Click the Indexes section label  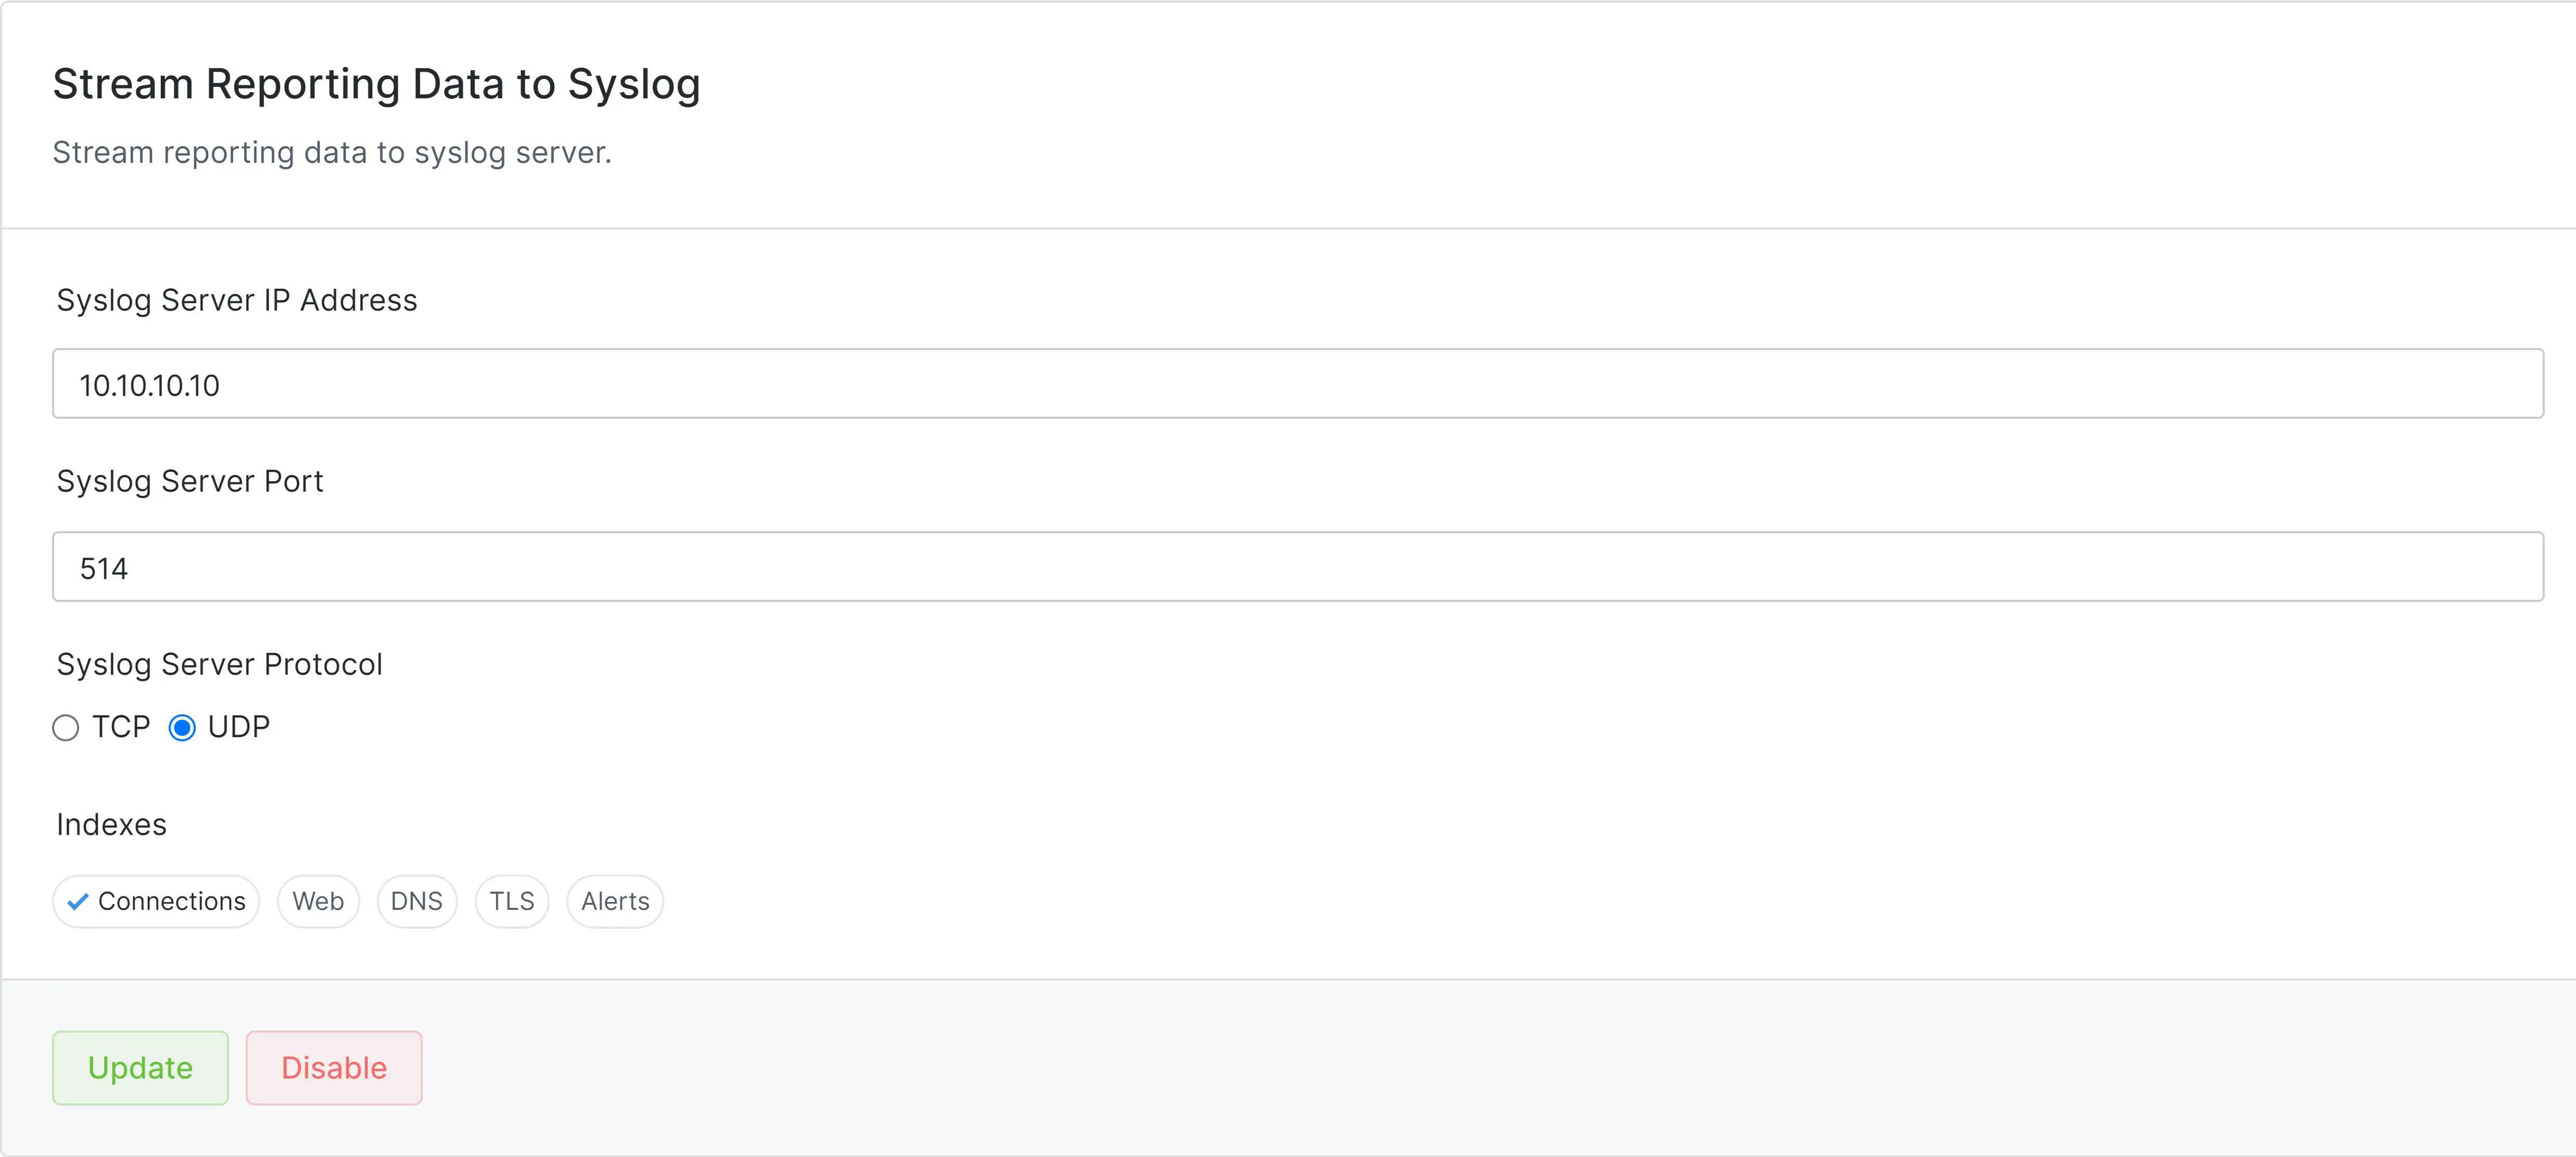pos(112,824)
